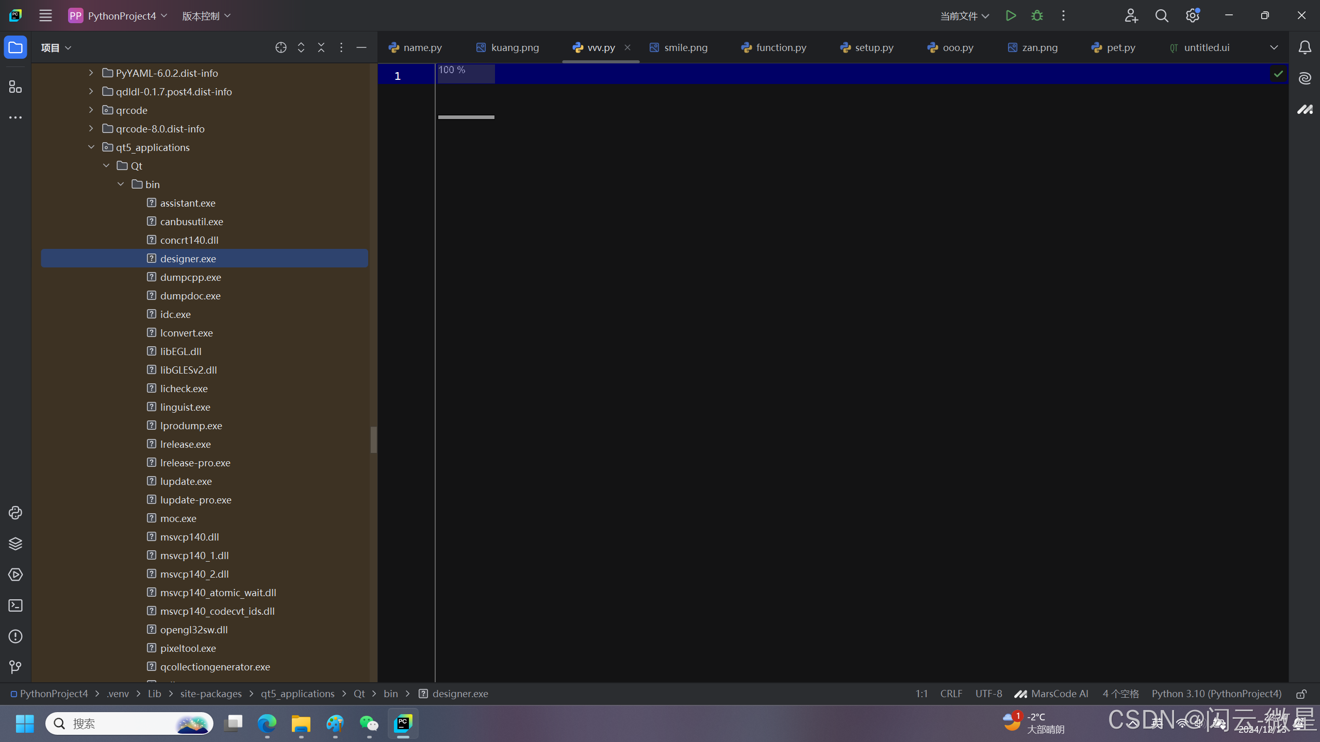Collapse the qt5_applications folder

click(91, 147)
